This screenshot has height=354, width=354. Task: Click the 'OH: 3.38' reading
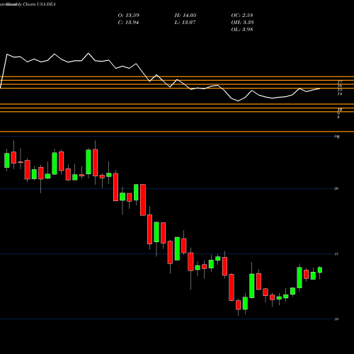242,23
